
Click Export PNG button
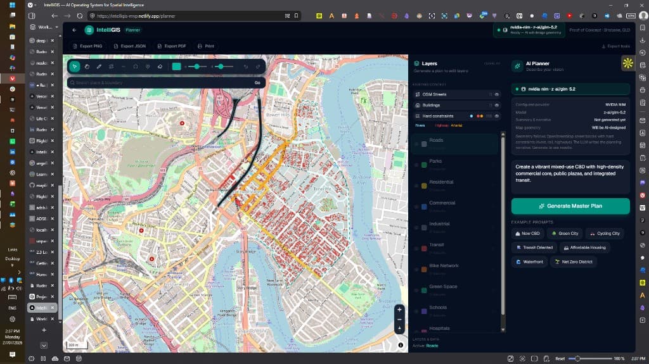(x=87, y=46)
